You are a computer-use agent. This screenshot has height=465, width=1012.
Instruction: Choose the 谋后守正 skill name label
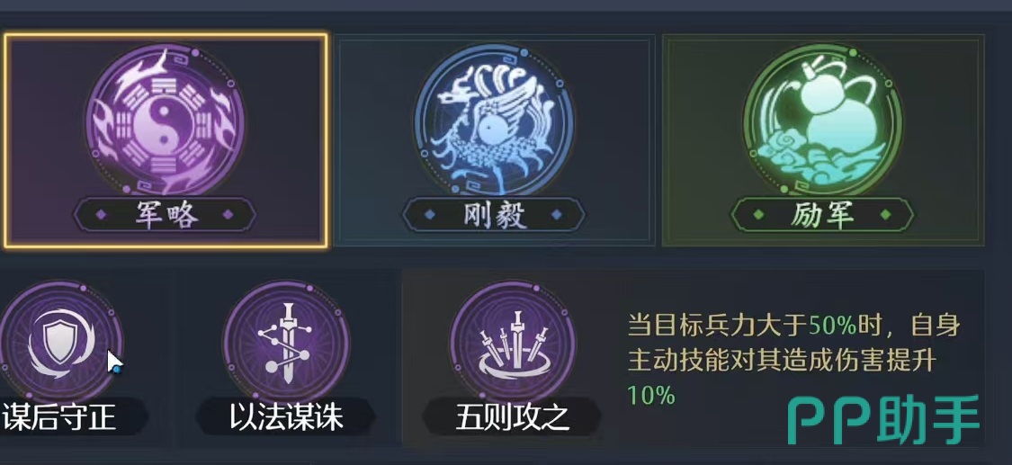pos(59,417)
